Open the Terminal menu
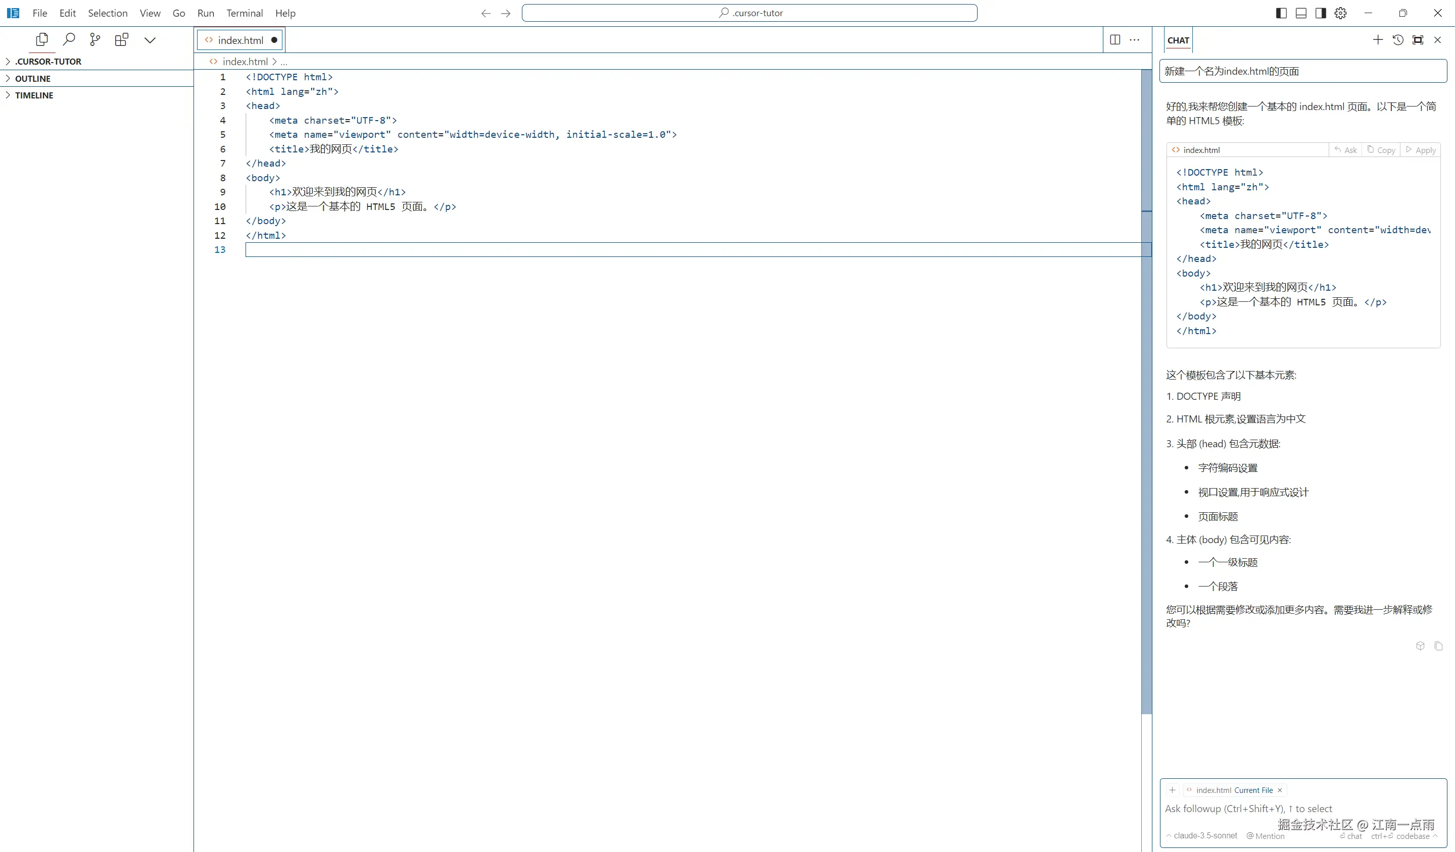 244,13
